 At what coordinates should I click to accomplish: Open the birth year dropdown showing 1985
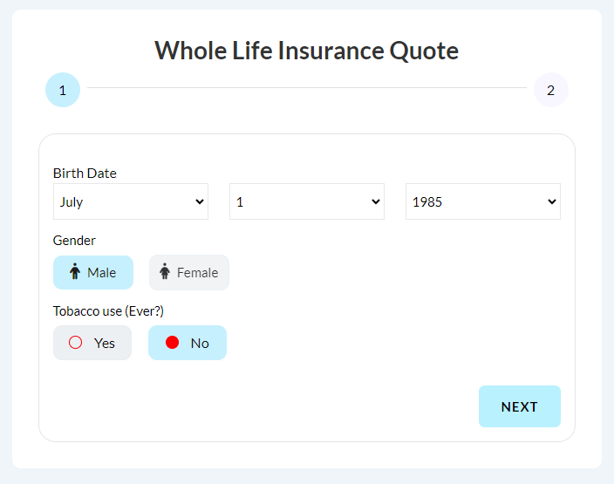tap(483, 201)
